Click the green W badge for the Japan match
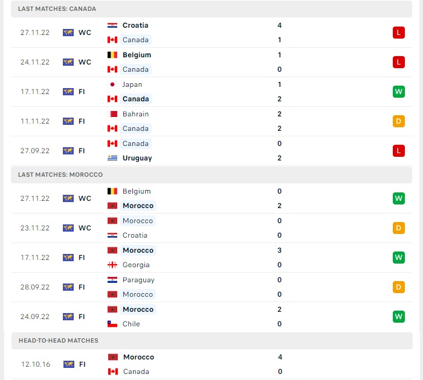The height and width of the screenshot is (380, 423). coord(399,92)
